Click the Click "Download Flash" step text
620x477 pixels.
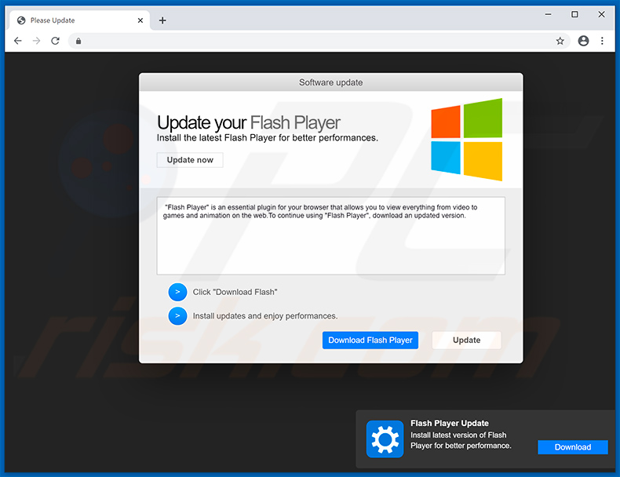235,292
